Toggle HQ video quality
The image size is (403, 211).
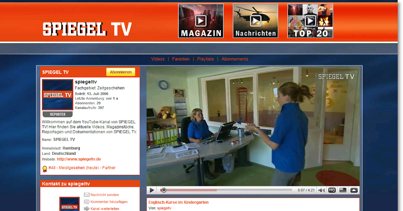coord(332,190)
